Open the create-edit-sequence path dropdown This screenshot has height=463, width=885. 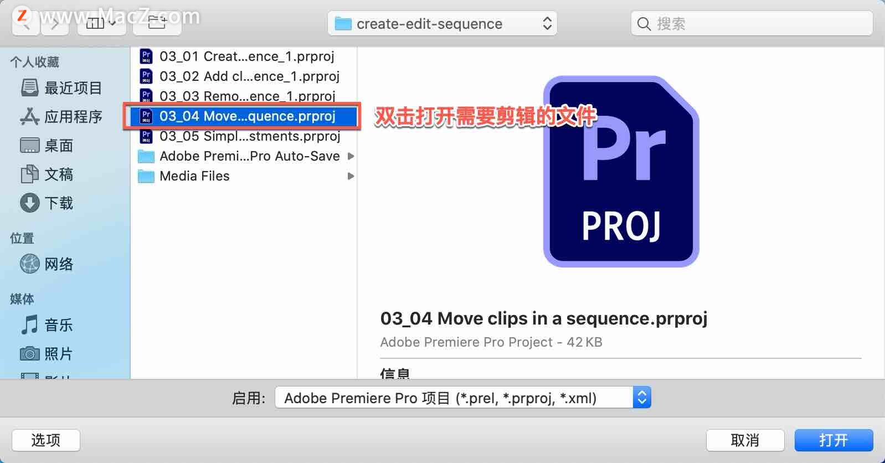[x=442, y=24]
